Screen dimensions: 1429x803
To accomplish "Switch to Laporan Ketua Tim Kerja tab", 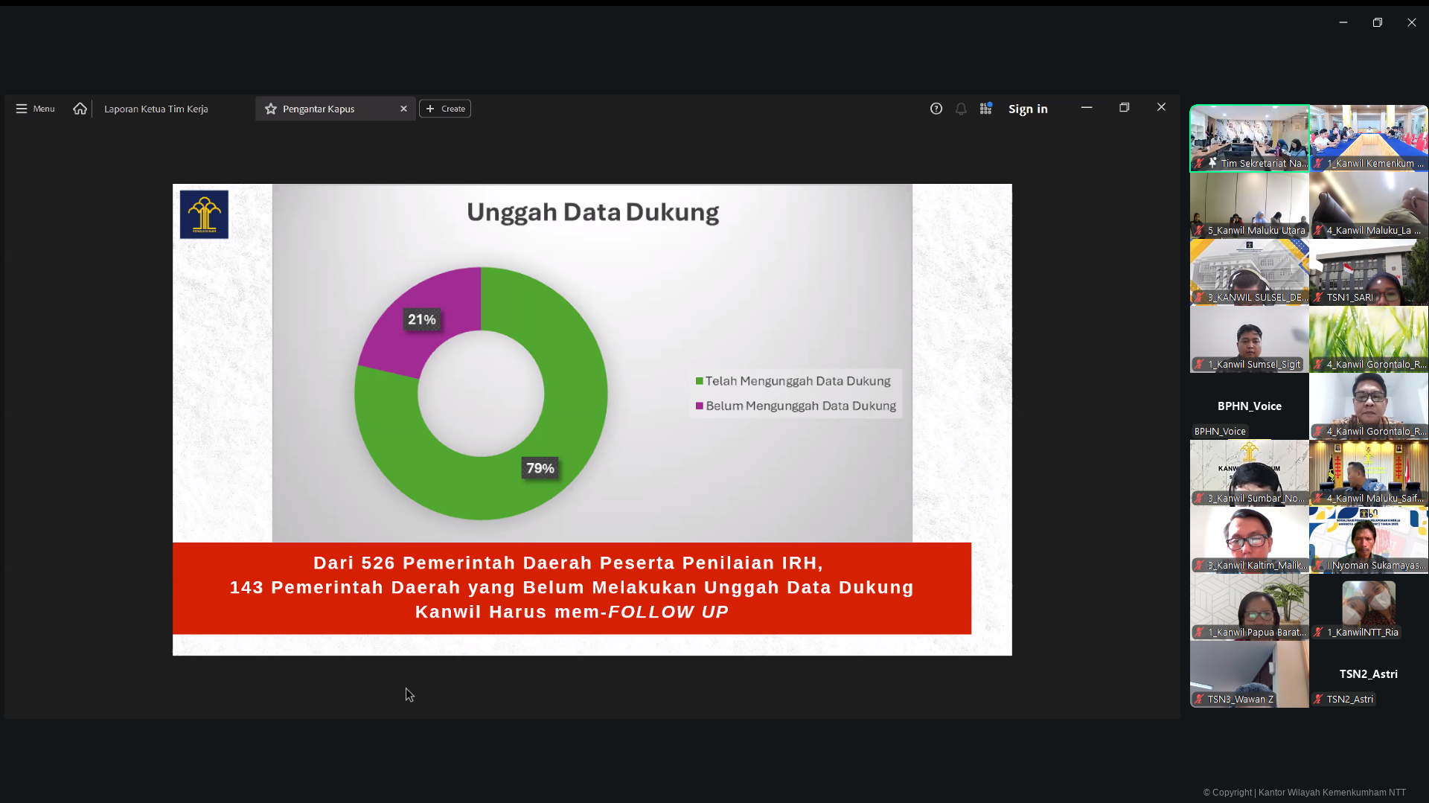I will (x=156, y=109).
